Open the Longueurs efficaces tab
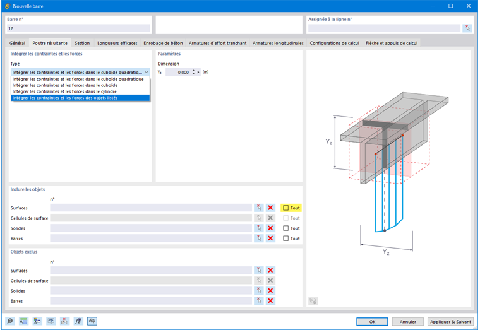Image resolution: width=480 pixels, height=330 pixels. tap(117, 43)
